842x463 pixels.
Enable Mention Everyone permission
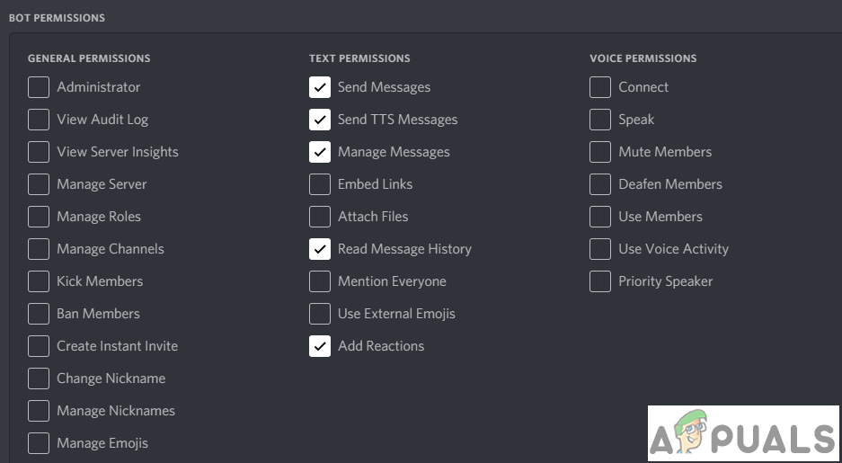pyautogui.click(x=320, y=281)
